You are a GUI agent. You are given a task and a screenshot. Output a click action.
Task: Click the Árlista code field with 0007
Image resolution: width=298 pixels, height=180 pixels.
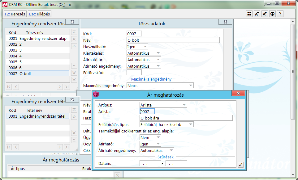(x=147, y=111)
